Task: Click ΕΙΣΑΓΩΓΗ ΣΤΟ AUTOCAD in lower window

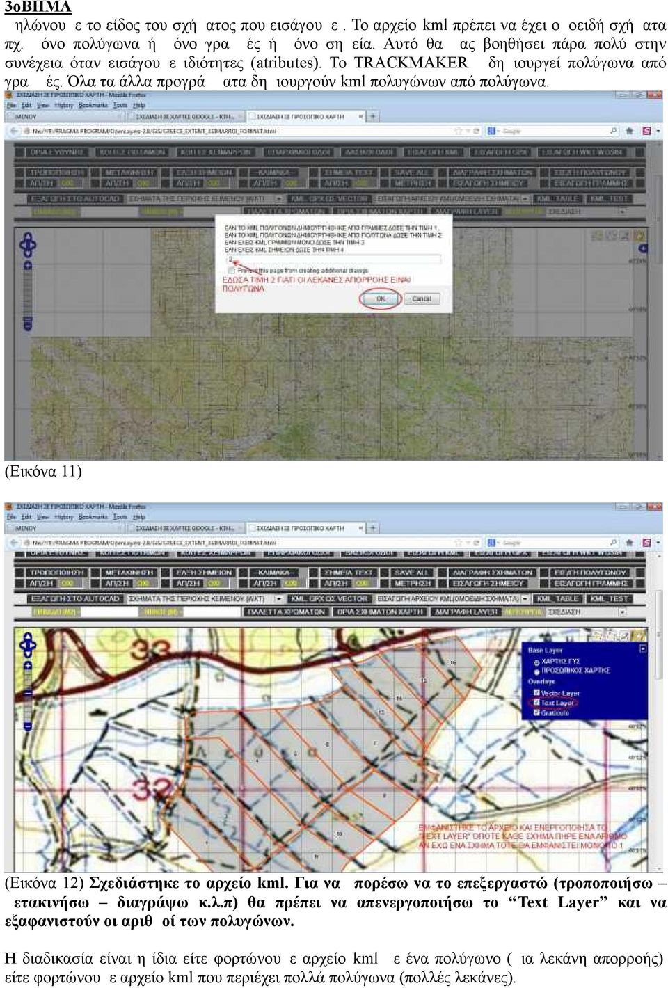Action: coord(77,599)
